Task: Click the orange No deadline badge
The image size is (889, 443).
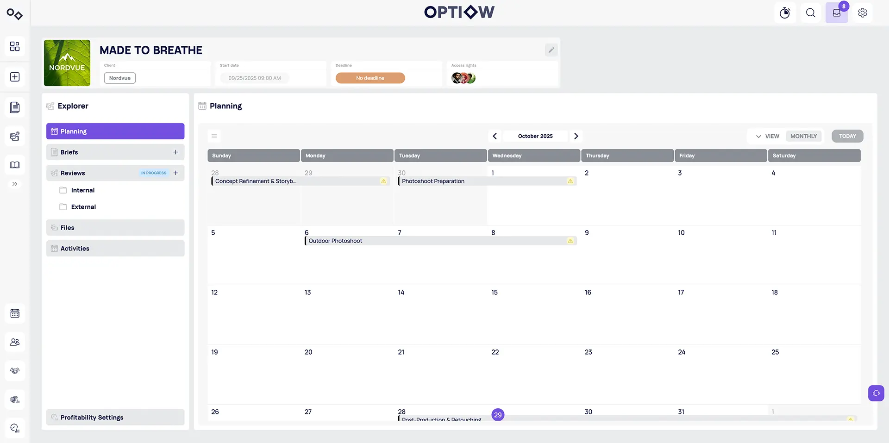Action: 370,78
